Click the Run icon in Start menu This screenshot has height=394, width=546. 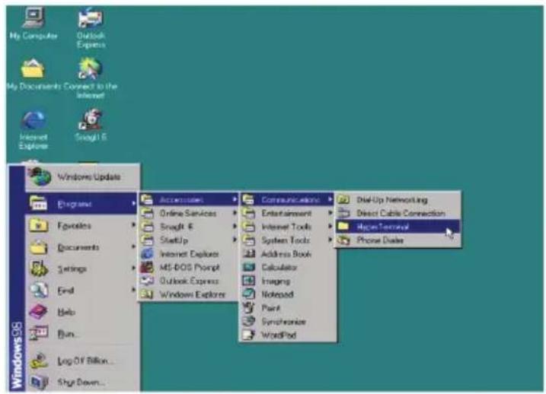point(39,333)
